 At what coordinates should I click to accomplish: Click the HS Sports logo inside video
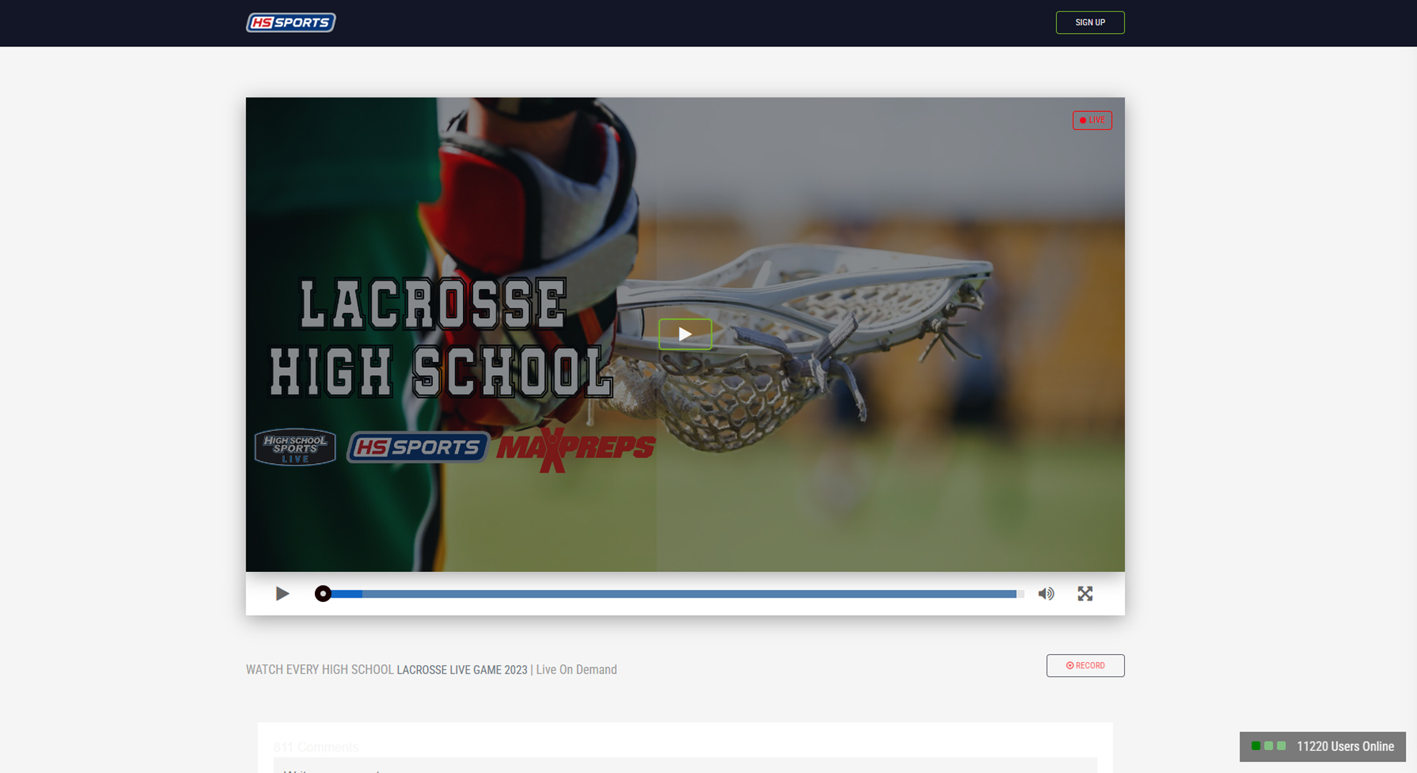coord(418,447)
